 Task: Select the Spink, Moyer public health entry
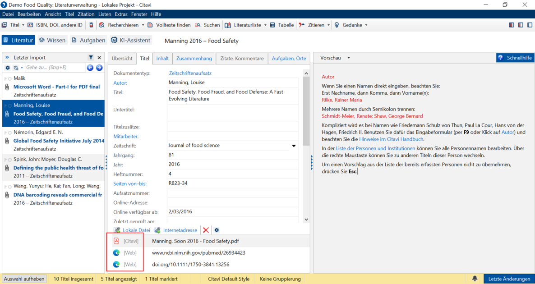54,167
